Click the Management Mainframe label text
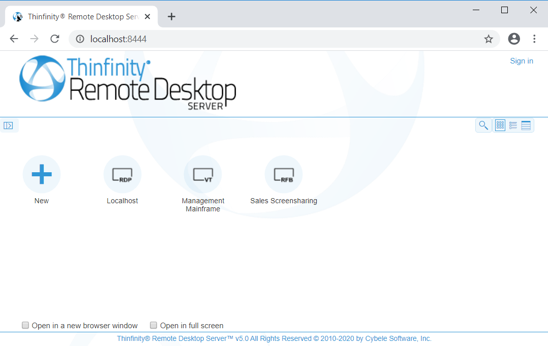The height and width of the screenshot is (346, 548). (x=203, y=205)
